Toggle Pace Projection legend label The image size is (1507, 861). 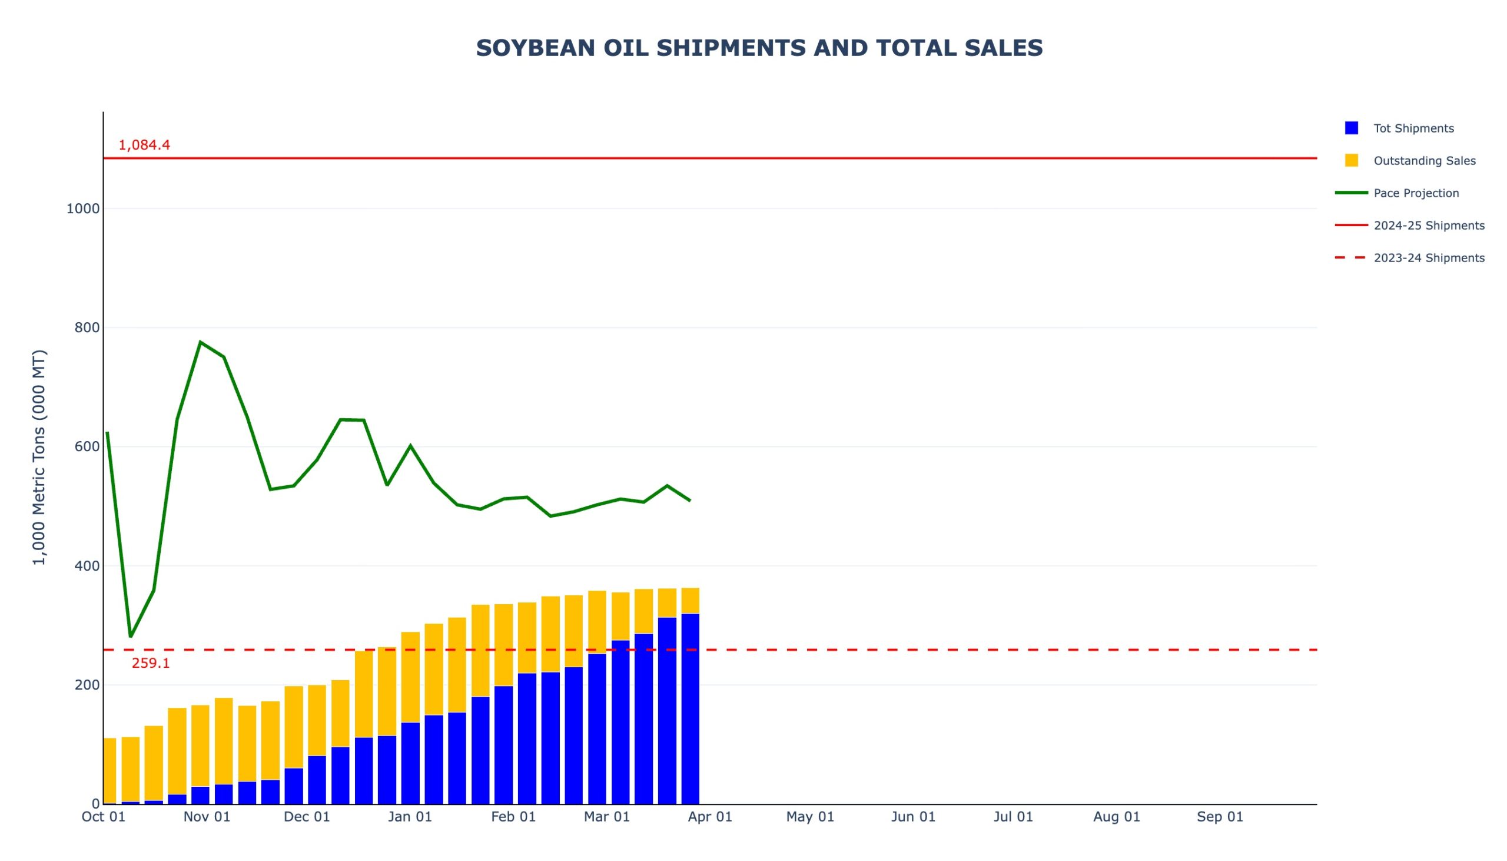(x=1415, y=193)
